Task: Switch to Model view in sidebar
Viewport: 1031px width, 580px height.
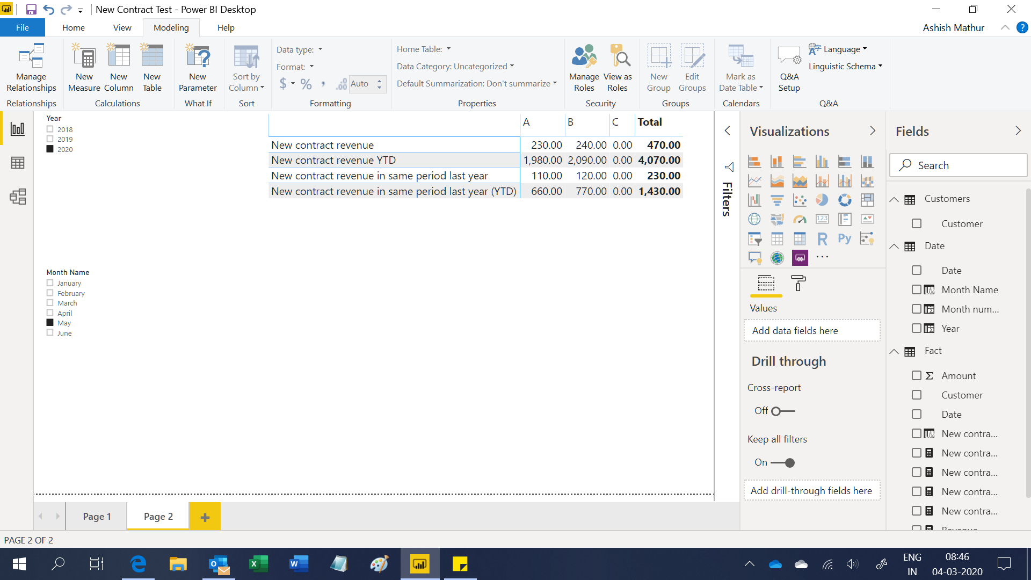Action: tap(18, 197)
